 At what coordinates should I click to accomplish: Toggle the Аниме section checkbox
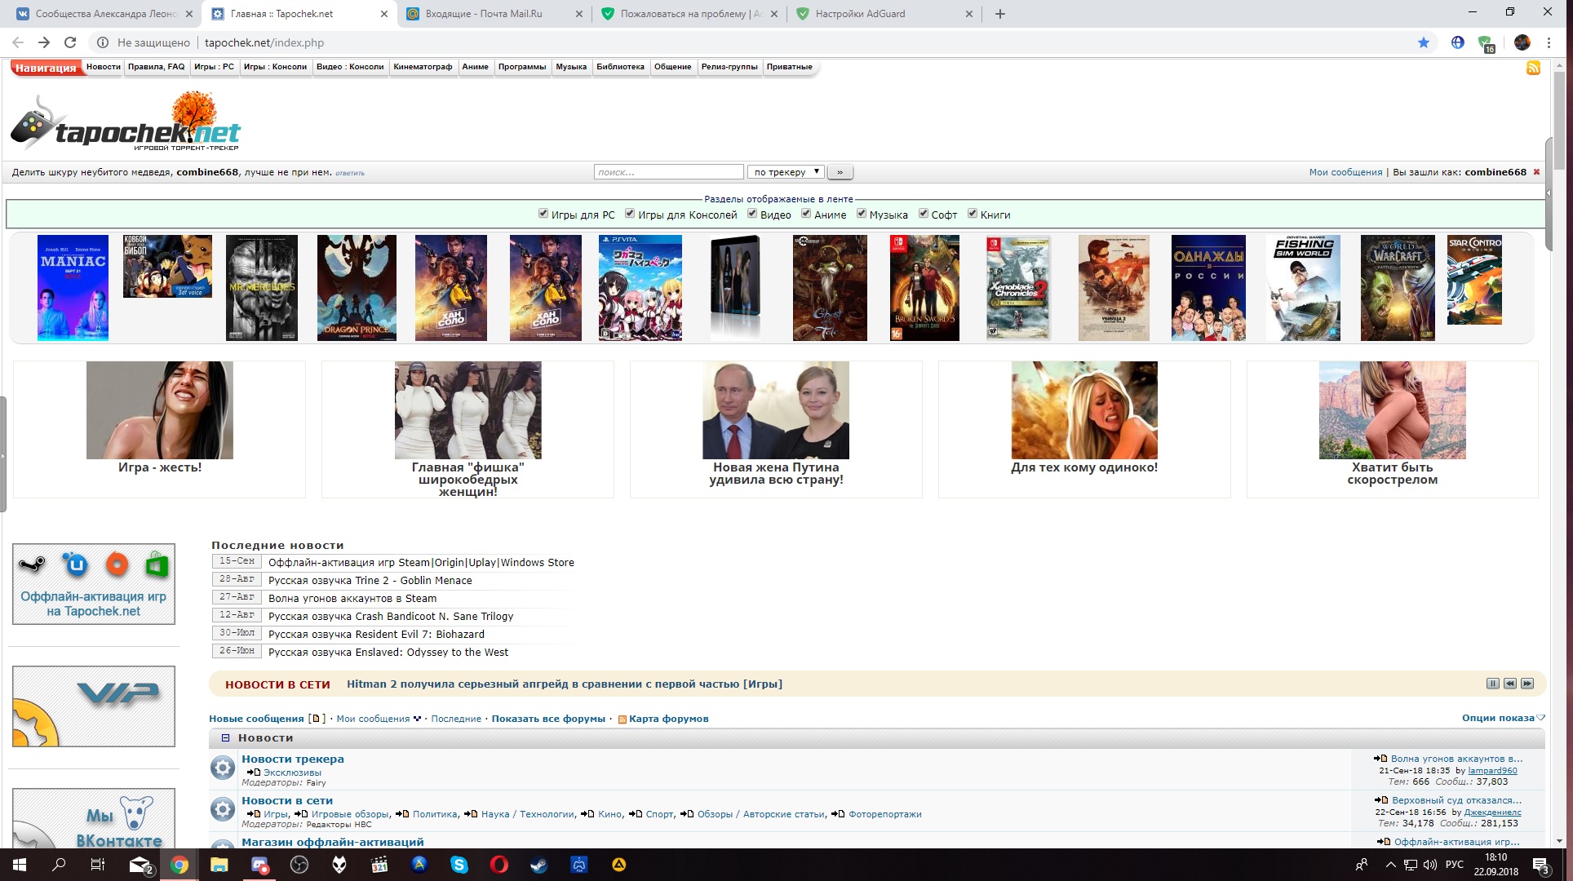(806, 214)
